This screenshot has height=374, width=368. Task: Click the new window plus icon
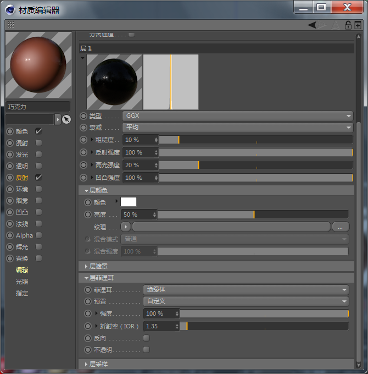[x=358, y=25]
